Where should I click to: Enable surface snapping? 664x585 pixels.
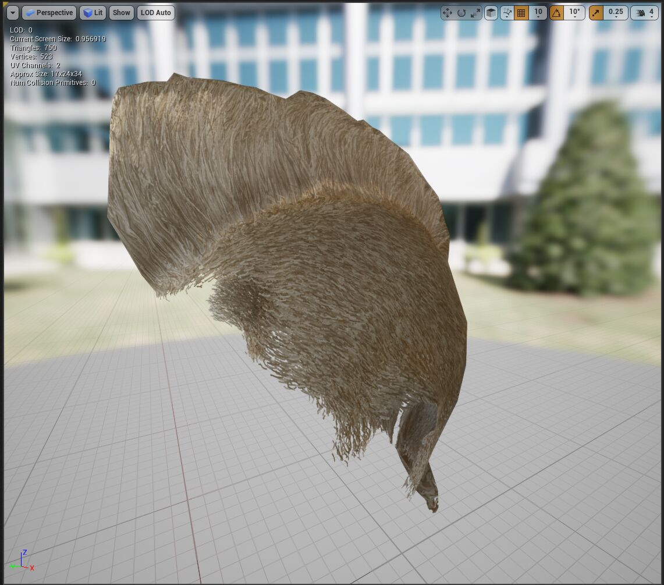click(506, 12)
